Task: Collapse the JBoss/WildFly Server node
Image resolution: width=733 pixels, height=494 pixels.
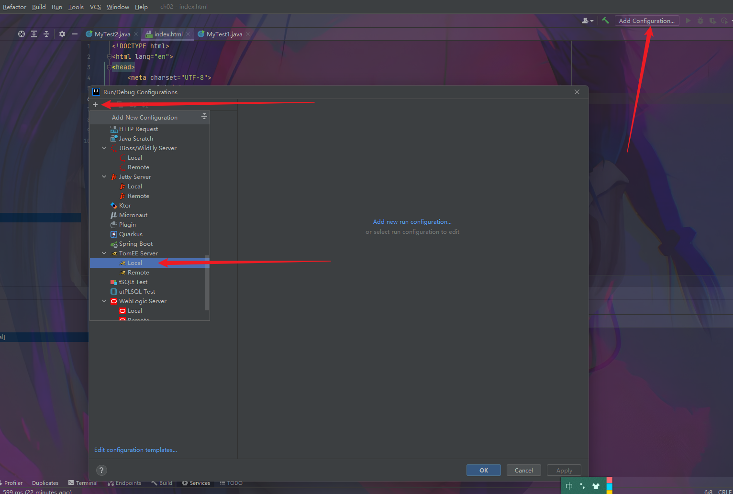Action: pos(104,148)
